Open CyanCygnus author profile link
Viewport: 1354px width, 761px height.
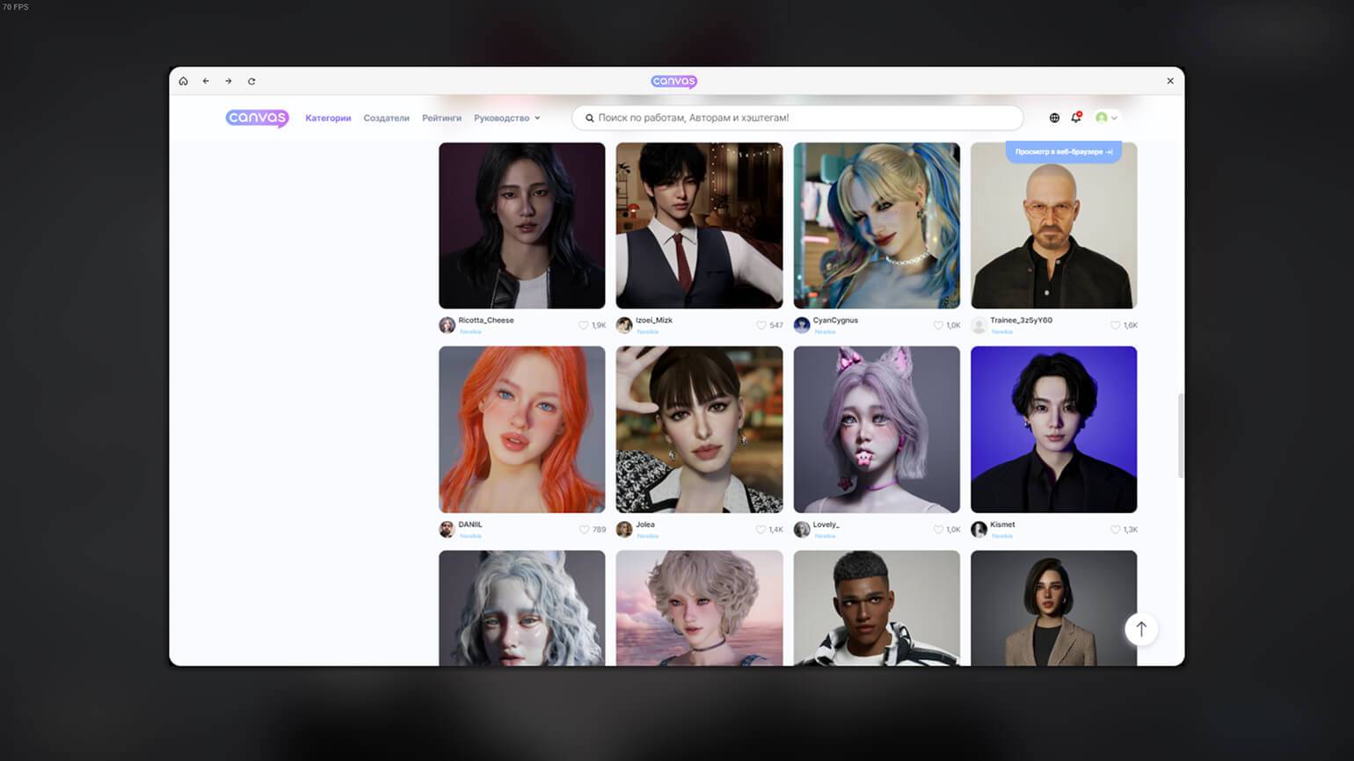point(834,321)
